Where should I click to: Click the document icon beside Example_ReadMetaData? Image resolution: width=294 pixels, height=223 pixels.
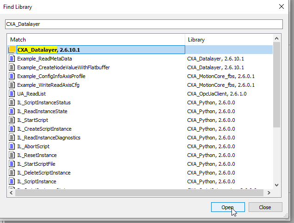coord(12,59)
